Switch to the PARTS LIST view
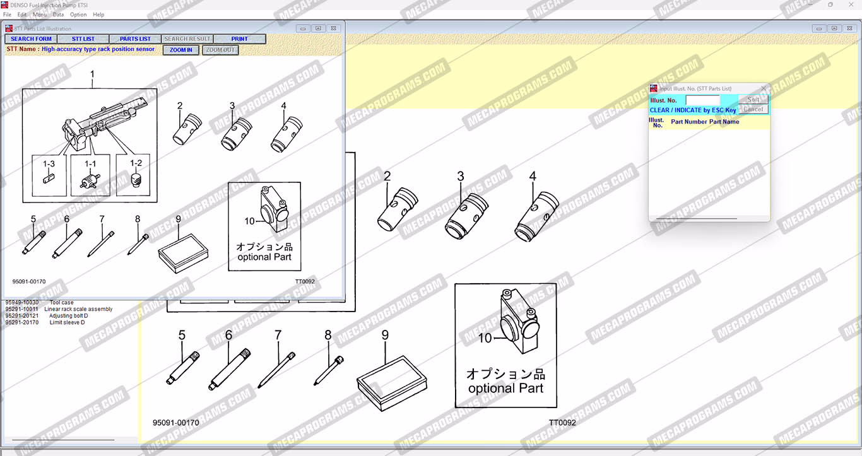 pos(135,39)
